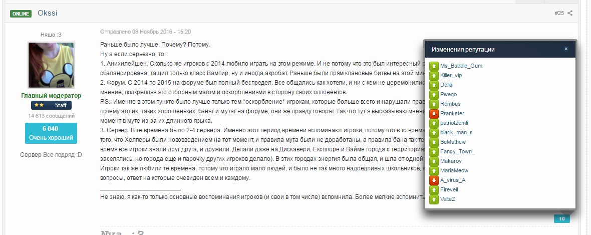Image resolution: width=591 pixels, height=235 pixels.
Task: Click the green arrow beside Della
Action: pyautogui.click(x=434, y=85)
